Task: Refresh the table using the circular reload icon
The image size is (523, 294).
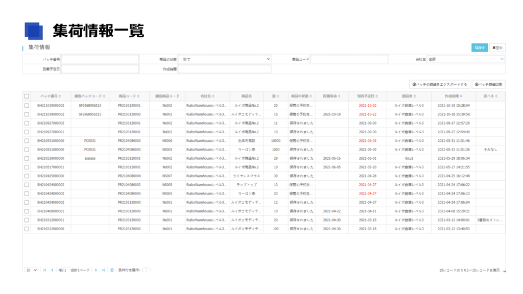Action: (x=112, y=270)
